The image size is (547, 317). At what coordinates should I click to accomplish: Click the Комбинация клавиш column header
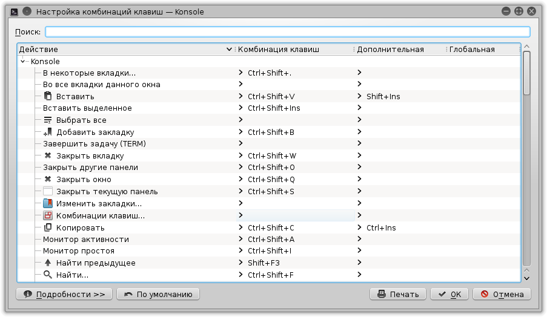coord(295,49)
